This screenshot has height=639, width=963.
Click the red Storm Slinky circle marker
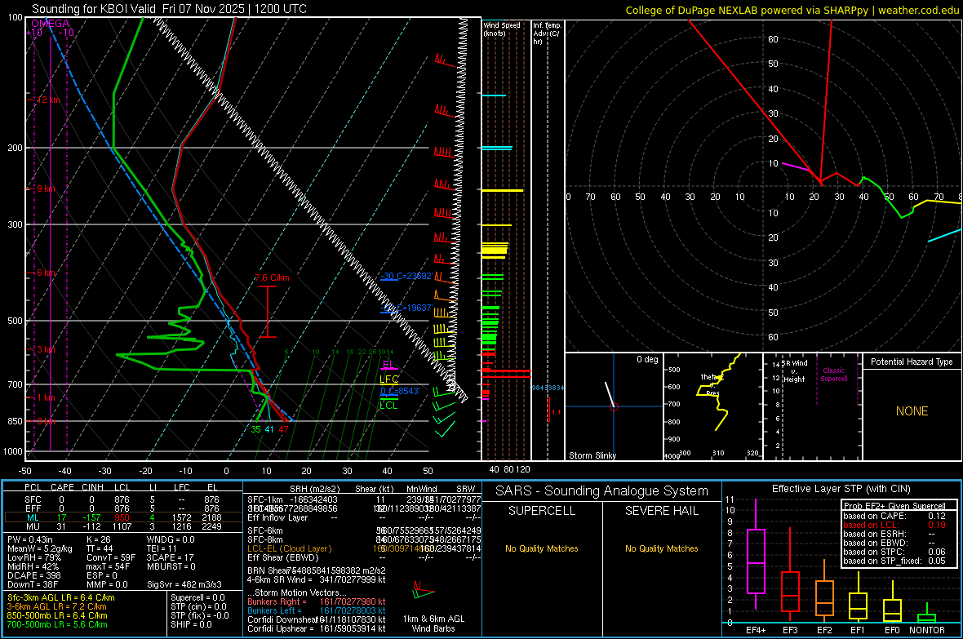tap(614, 406)
